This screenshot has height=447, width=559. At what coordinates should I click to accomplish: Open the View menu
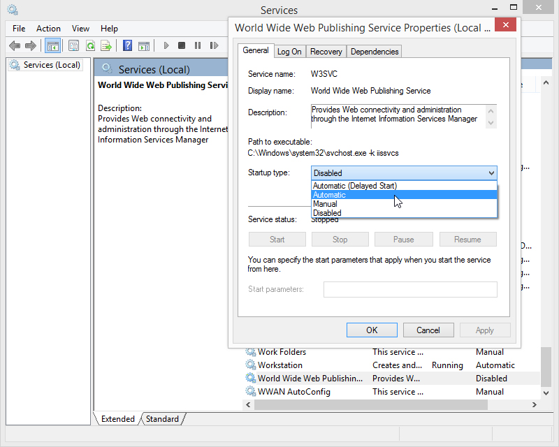[80, 29]
